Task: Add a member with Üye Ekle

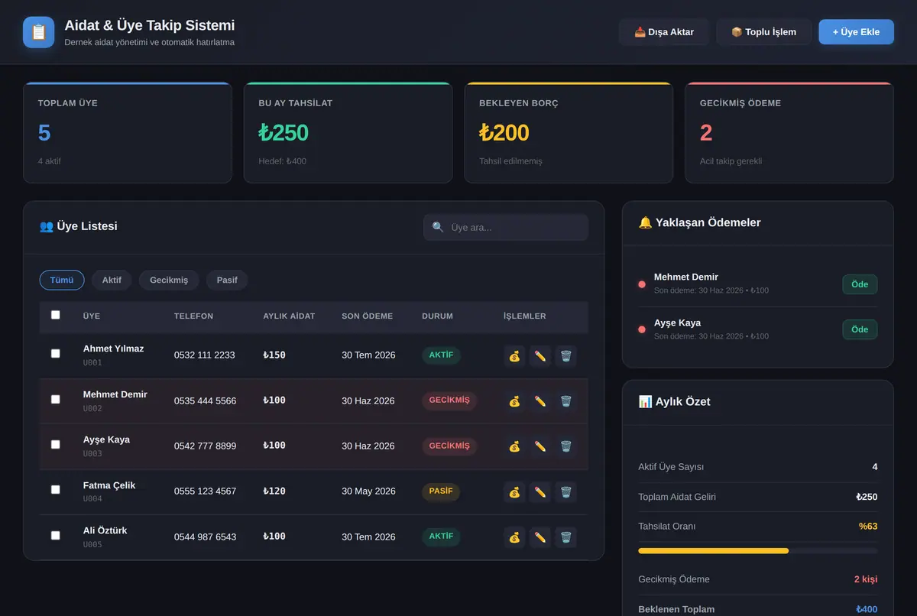Action: [x=856, y=32]
